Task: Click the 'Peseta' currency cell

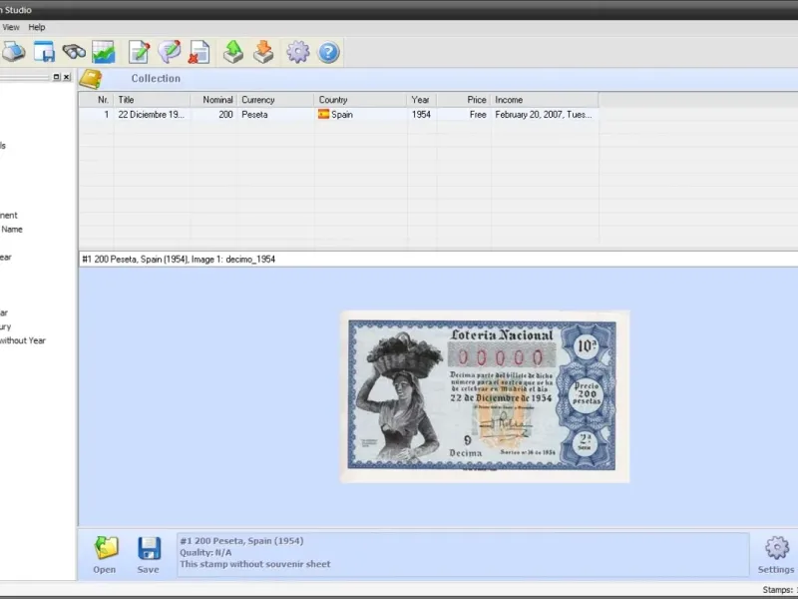Action: pos(276,115)
